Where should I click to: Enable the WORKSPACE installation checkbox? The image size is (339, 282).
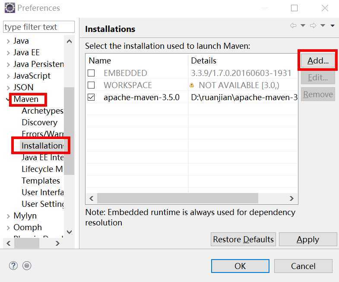[91, 85]
